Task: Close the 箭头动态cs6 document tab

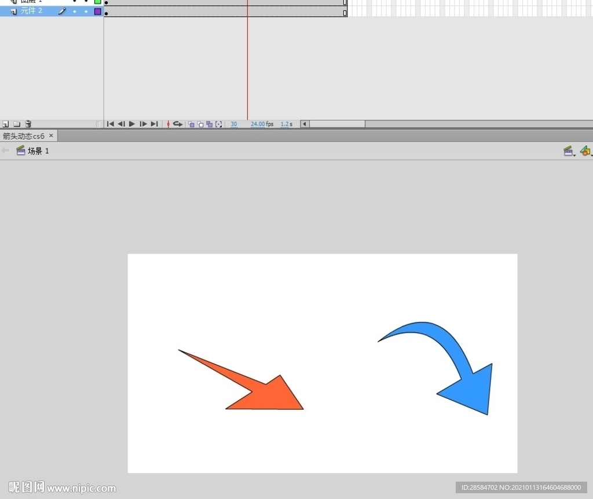Action: point(51,135)
